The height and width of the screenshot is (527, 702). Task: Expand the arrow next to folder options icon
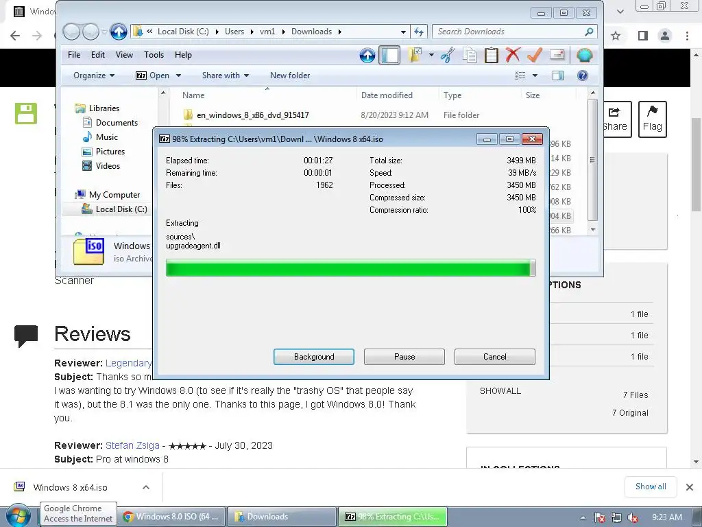tap(431, 55)
